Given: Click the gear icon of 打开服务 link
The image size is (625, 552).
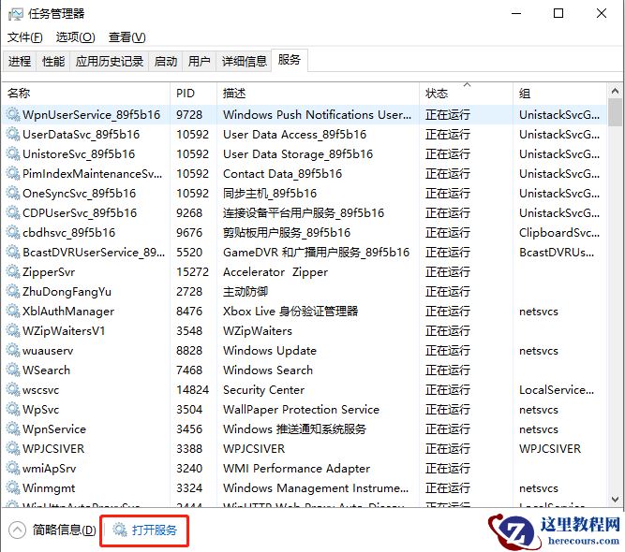Looking at the screenshot, I should pyautogui.click(x=119, y=530).
